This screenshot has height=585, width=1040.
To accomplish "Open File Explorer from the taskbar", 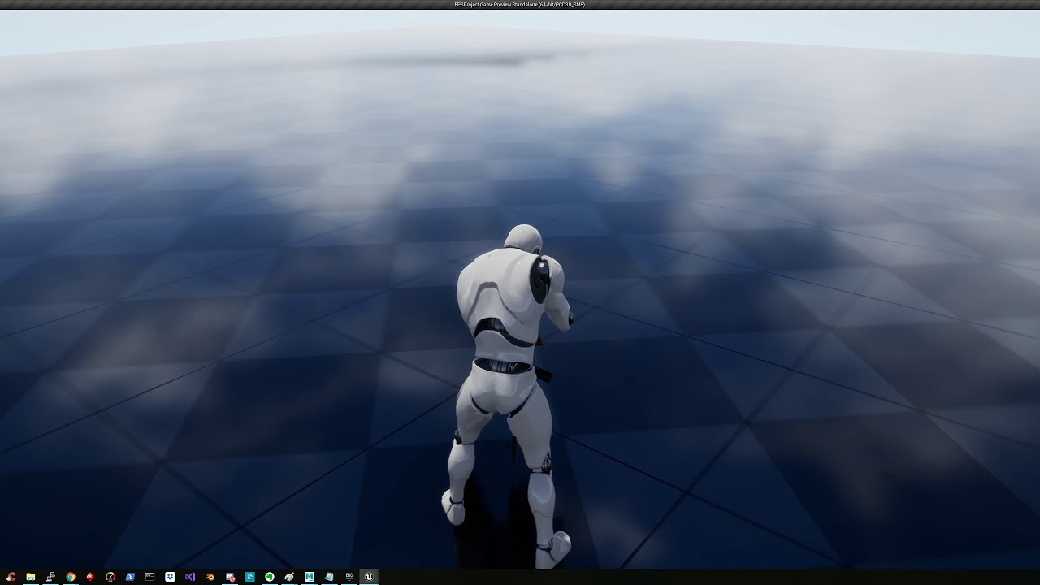I will click(x=31, y=577).
